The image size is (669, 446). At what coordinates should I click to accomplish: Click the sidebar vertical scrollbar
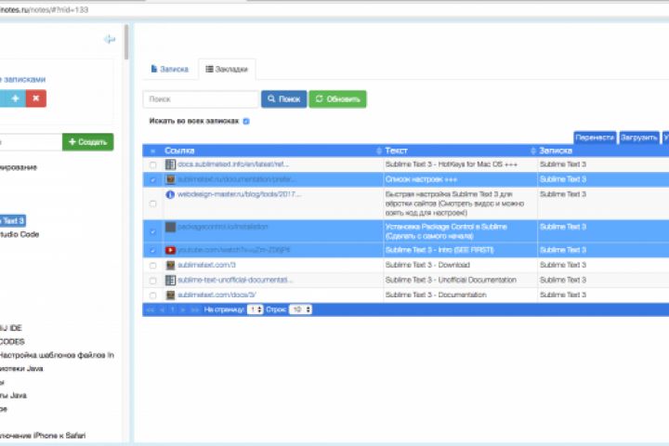click(x=126, y=42)
